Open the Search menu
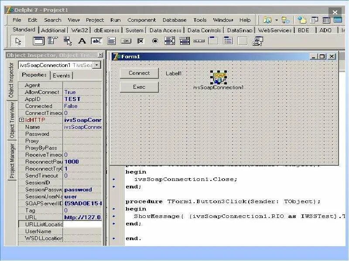The height and width of the screenshot is (261, 349). click(52, 20)
